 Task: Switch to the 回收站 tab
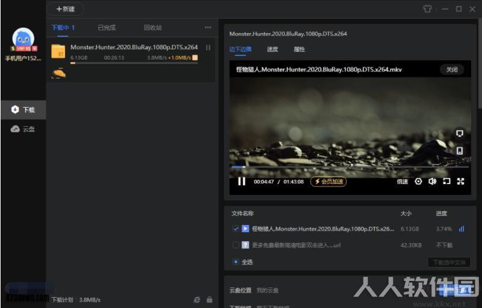tap(153, 28)
